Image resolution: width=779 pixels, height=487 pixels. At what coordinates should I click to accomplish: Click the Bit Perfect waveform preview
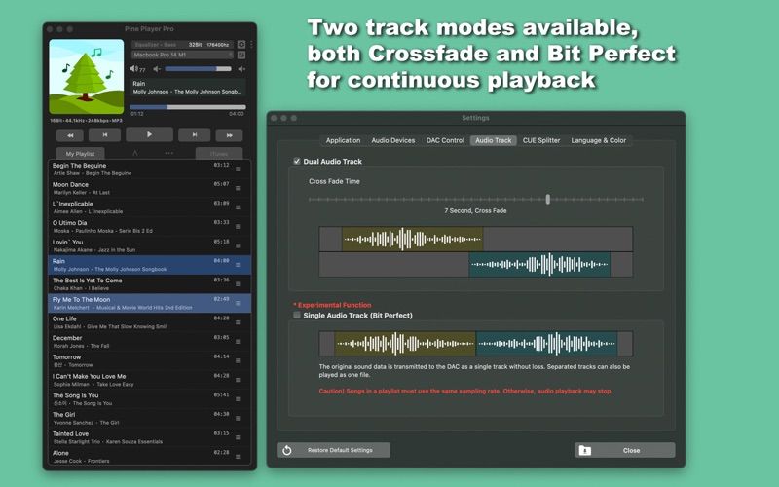[476, 344]
